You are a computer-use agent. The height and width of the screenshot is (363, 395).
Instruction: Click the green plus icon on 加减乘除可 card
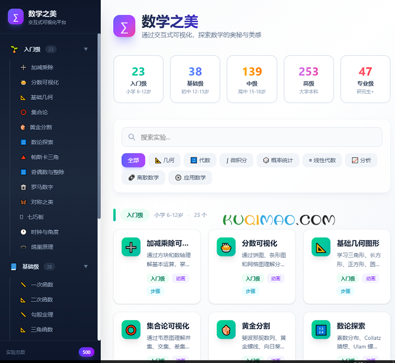[x=131, y=247]
